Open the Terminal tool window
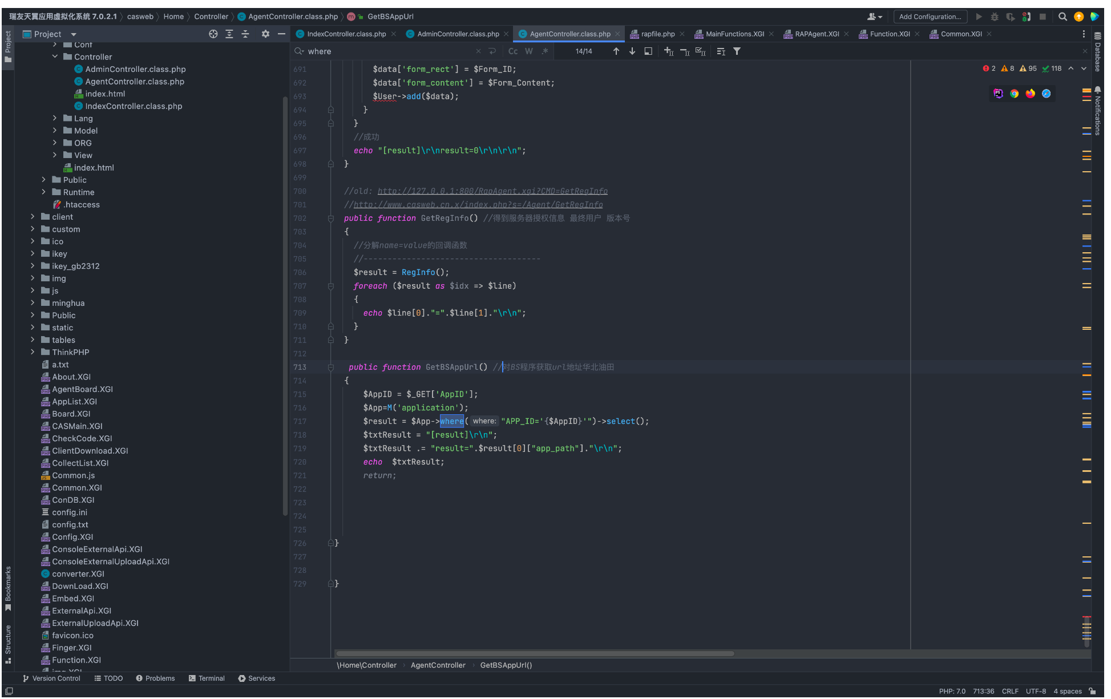 point(207,678)
